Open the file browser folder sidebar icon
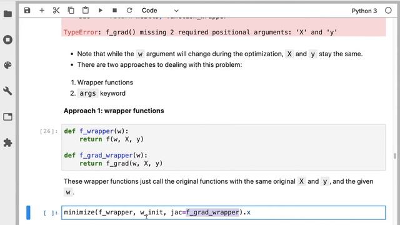 point(8,14)
